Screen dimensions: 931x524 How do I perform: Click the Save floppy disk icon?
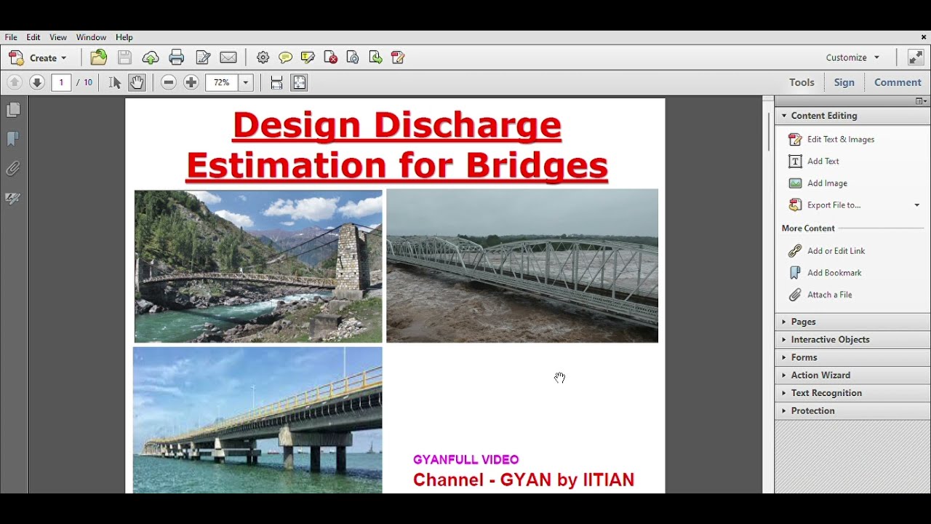[124, 57]
